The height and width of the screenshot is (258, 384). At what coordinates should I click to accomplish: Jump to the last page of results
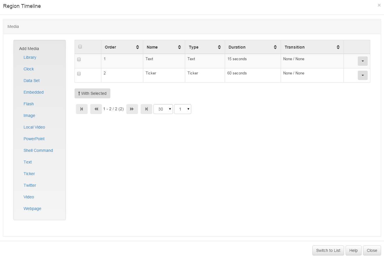[x=146, y=109]
